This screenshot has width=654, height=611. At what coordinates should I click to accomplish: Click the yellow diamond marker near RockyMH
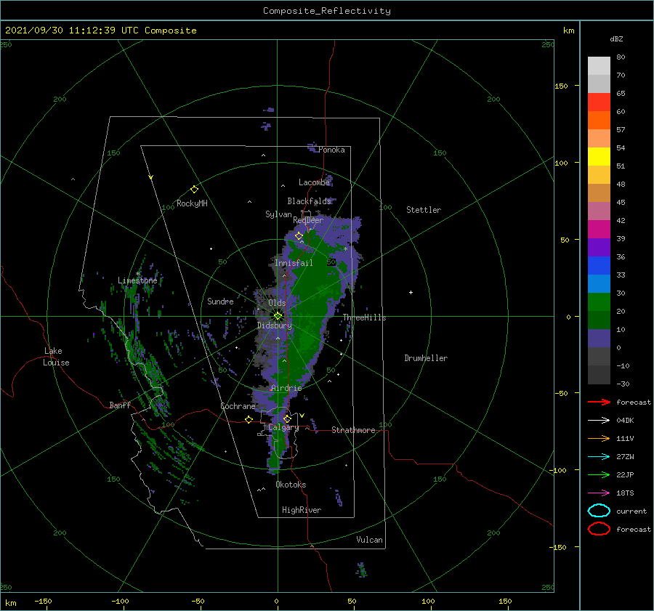pyautogui.click(x=194, y=190)
